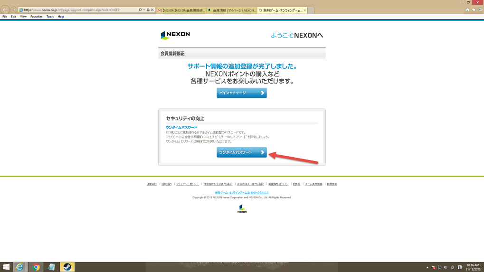Image resolution: width=484 pixels, height=272 pixels.
Task: Open Google Chrome from the taskbar
Action: point(36,267)
